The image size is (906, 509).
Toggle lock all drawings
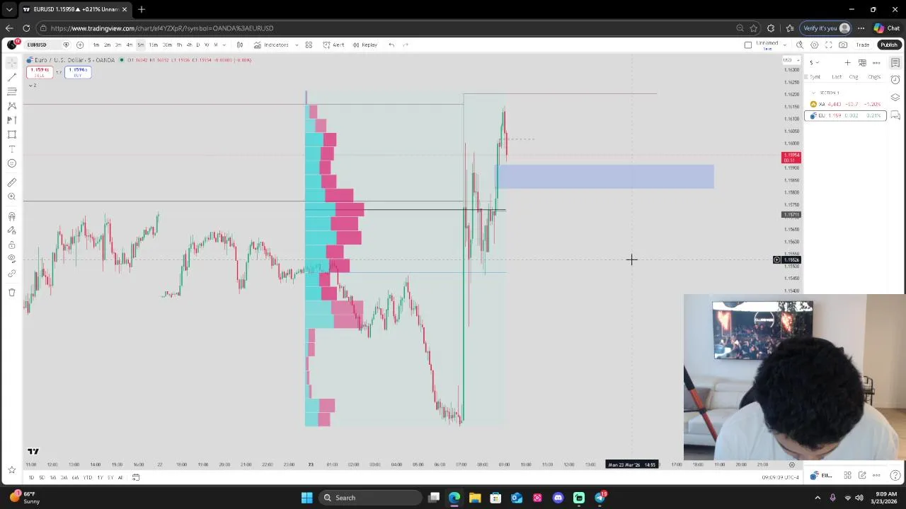[12, 245]
